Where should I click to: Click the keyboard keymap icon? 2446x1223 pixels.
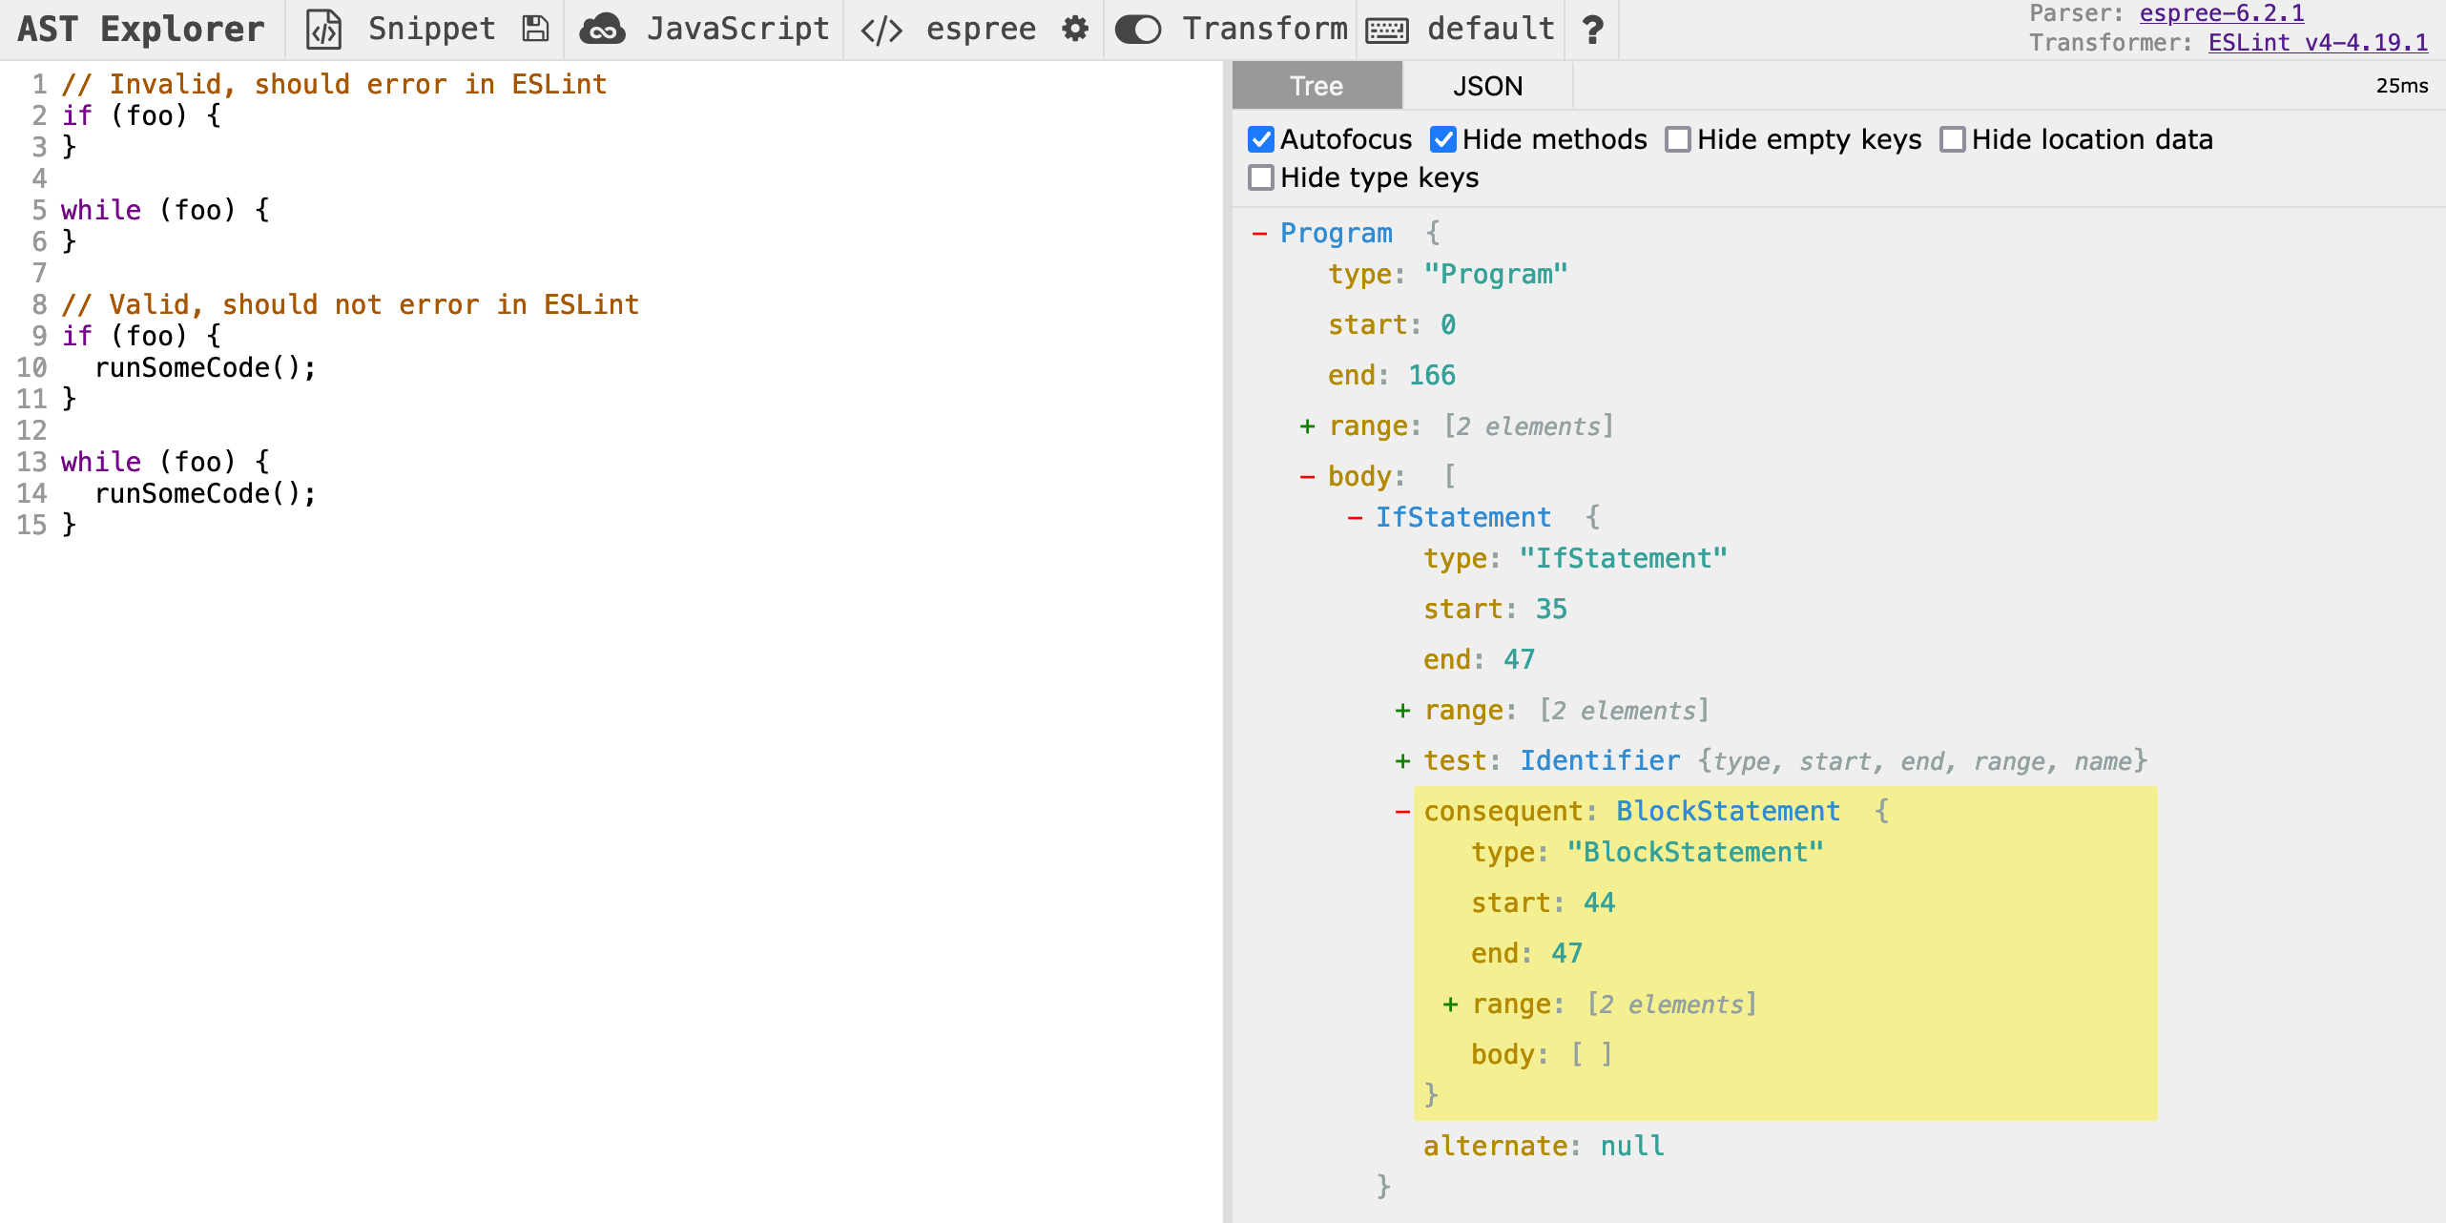(1386, 31)
